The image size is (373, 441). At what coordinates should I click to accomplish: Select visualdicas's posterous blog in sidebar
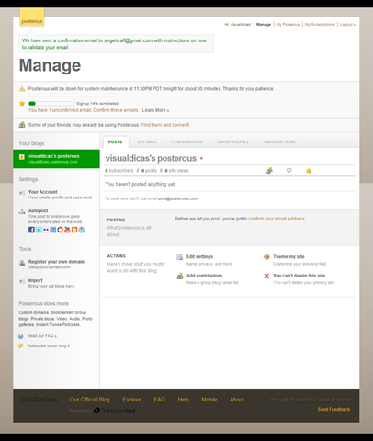(56, 159)
